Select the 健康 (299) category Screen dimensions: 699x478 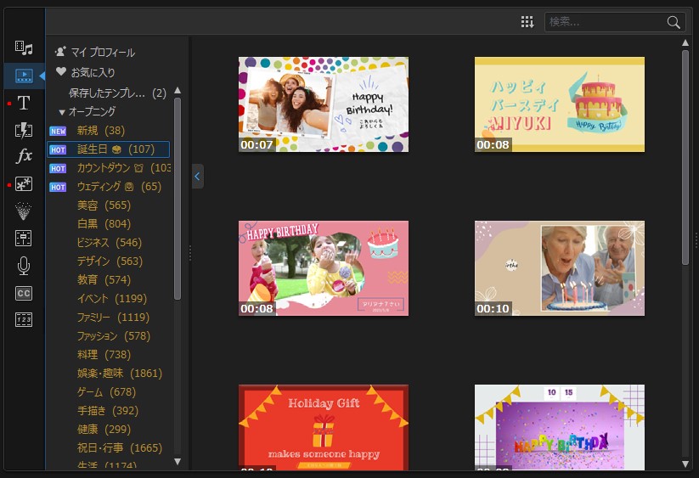pyautogui.click(x=104, y=429)
